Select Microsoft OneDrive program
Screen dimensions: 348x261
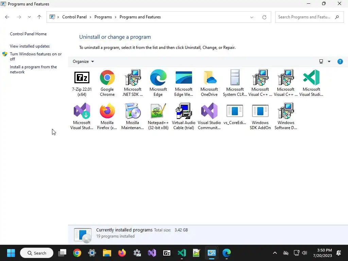click(209, 84)
